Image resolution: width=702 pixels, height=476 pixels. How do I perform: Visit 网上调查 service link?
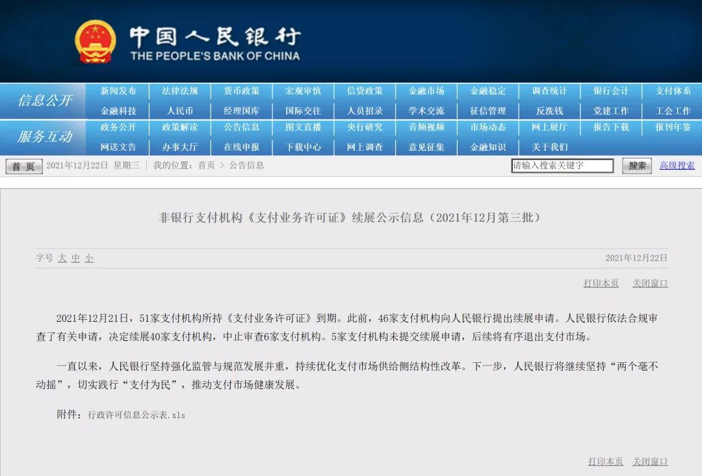click(x=365, y=147)
